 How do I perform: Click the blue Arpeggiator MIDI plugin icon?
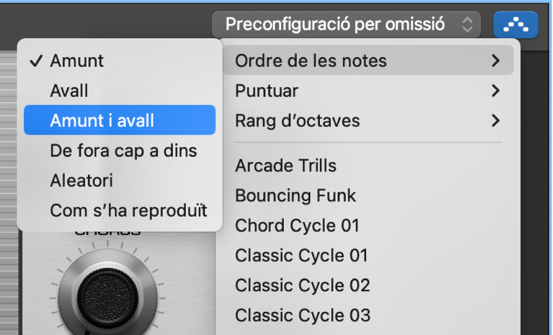(x=515, y=24)
